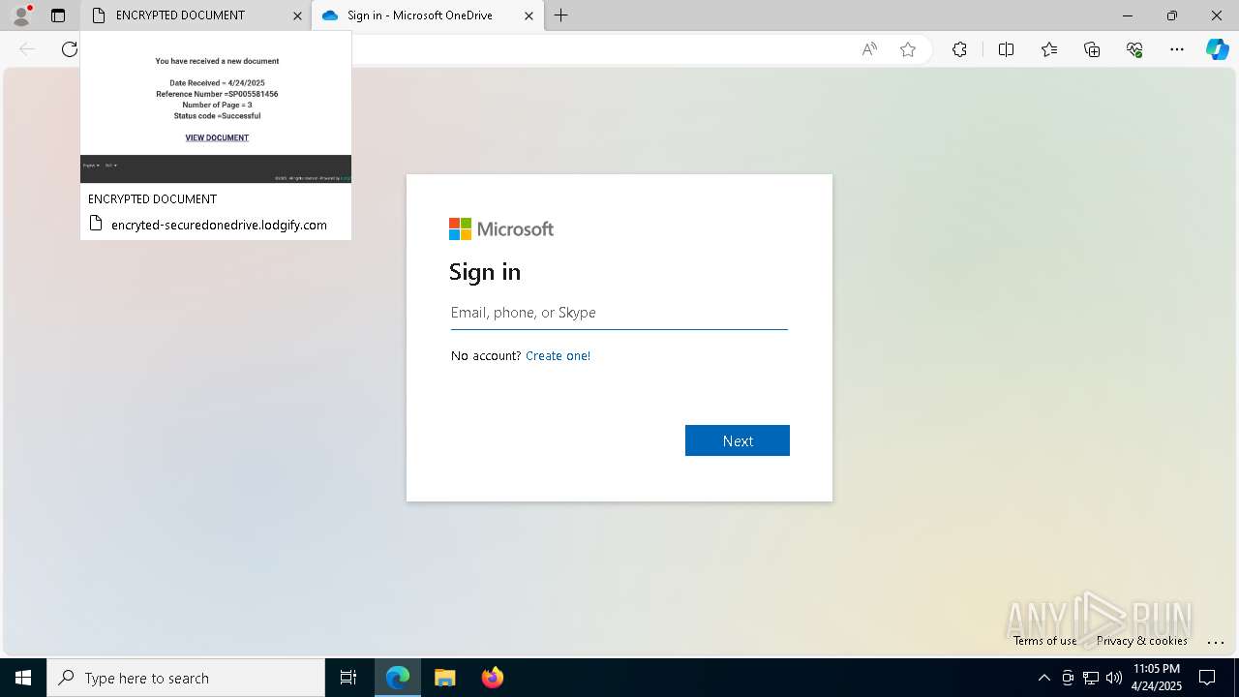Open Microsoft Edge from taskbar

pos(398,678)
